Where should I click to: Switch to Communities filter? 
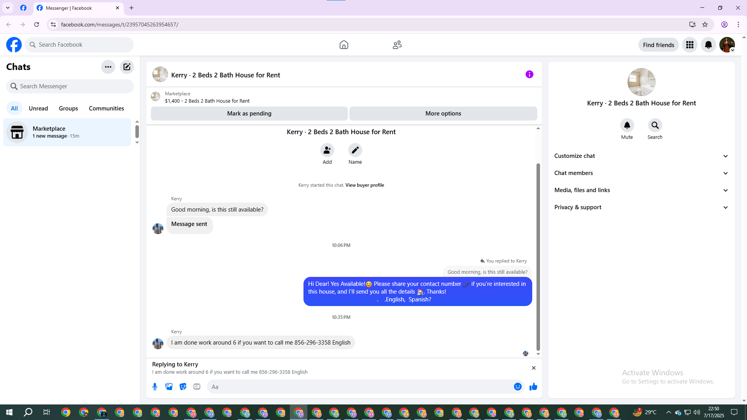pos(106,108)
